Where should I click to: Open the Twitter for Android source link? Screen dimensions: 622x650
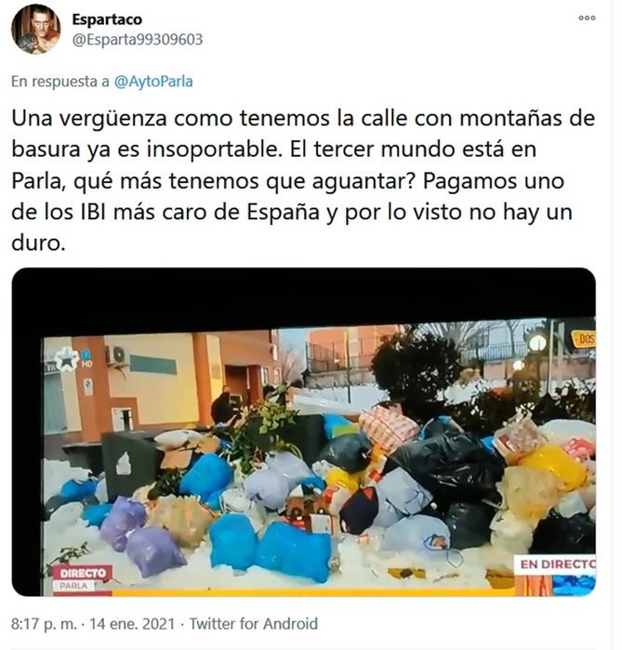254,623
